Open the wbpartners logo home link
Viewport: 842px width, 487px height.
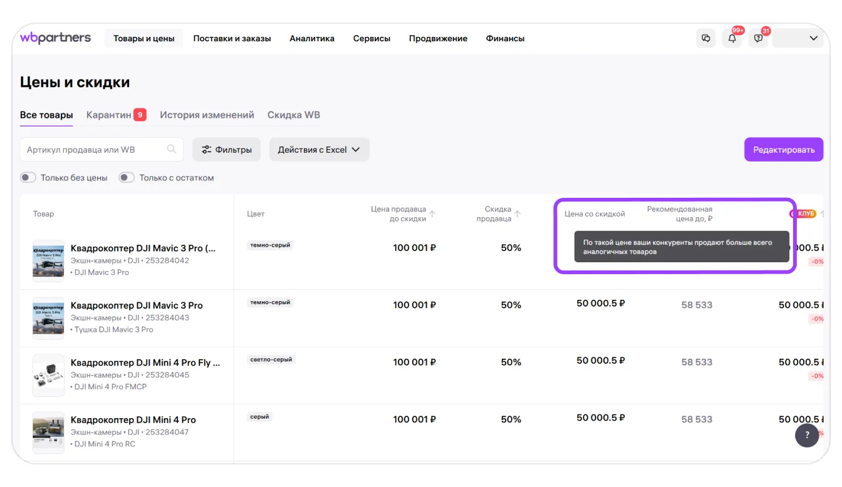click(55, 38)
